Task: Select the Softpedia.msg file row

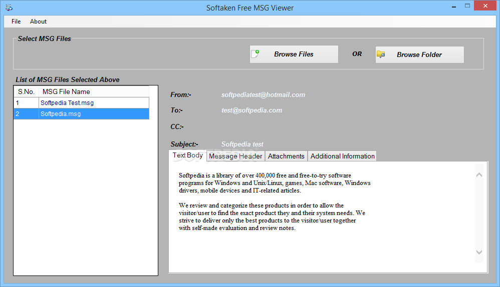Action: [x=81, y=114]
